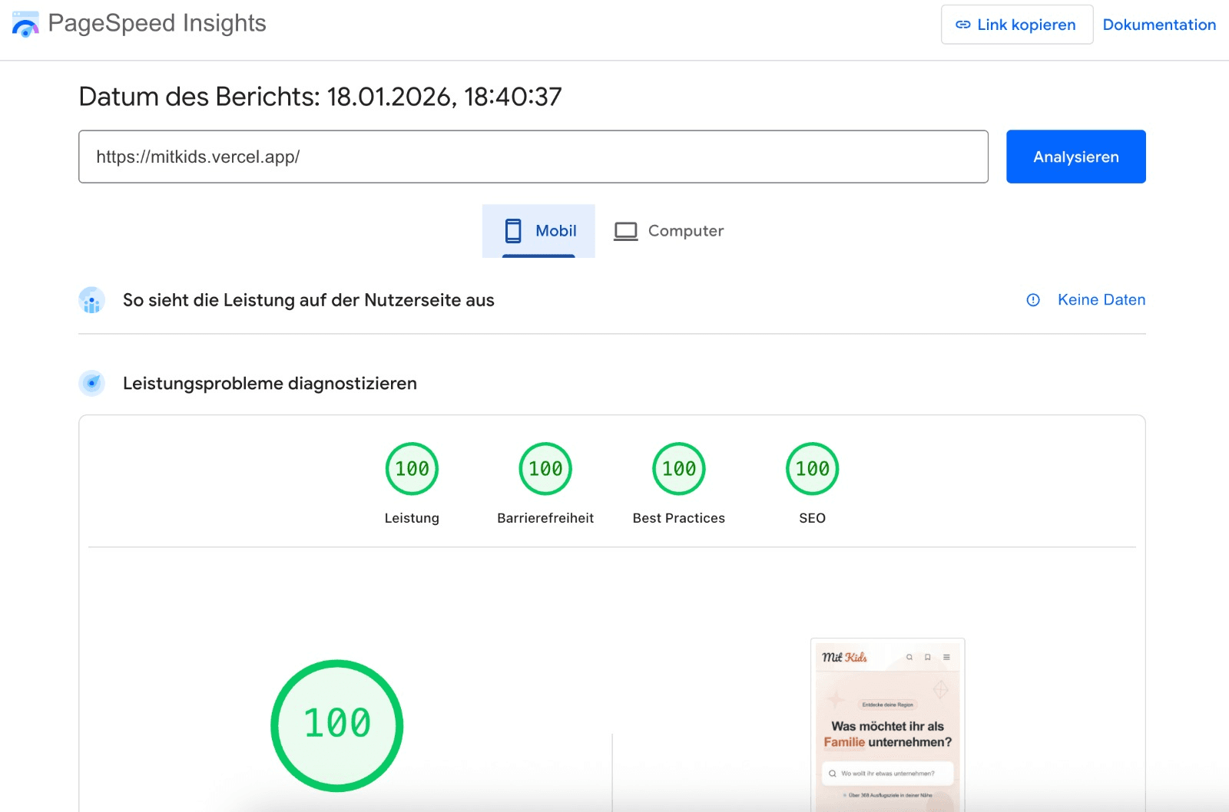
Task: Switch analysis mode away from Mobil
Action: coord(668,229)
